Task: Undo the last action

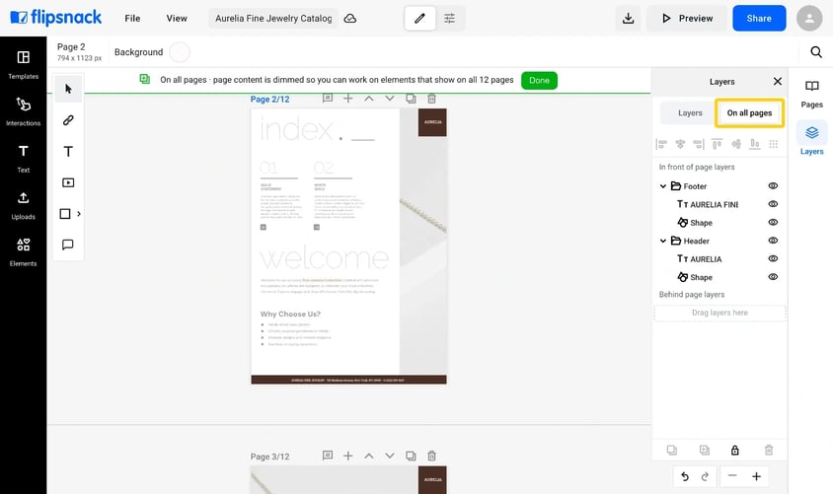Action: click(x=685, y=476)
